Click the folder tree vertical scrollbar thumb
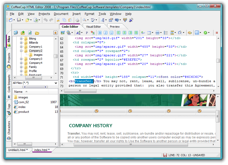This screenshot has height=165, width=228. pos(55,56)
